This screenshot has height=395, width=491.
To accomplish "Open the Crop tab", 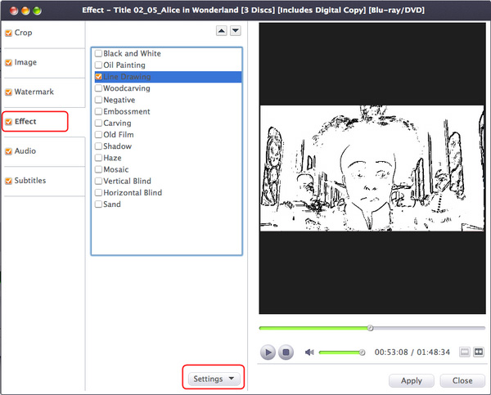I will click(23, 34).
